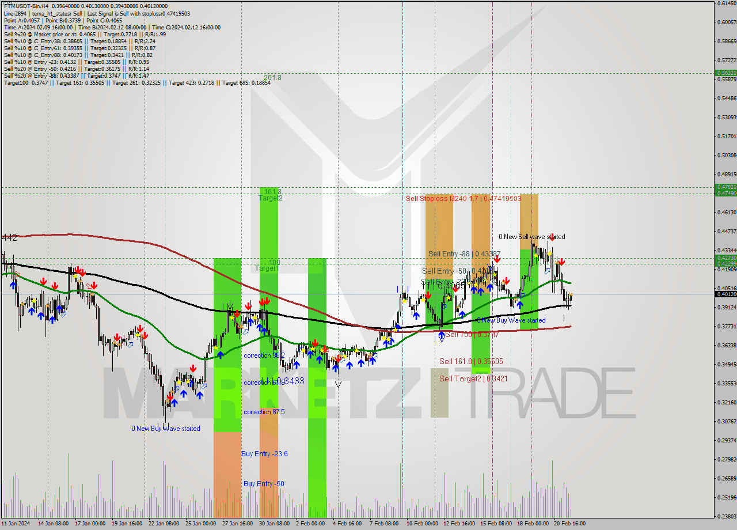
Task: Click the 'Target1' label on the chart
Action: click(x=267, y=268)
